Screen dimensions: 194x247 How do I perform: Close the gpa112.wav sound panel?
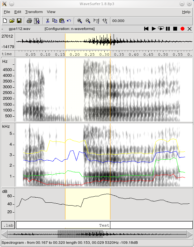coord(190,29)
